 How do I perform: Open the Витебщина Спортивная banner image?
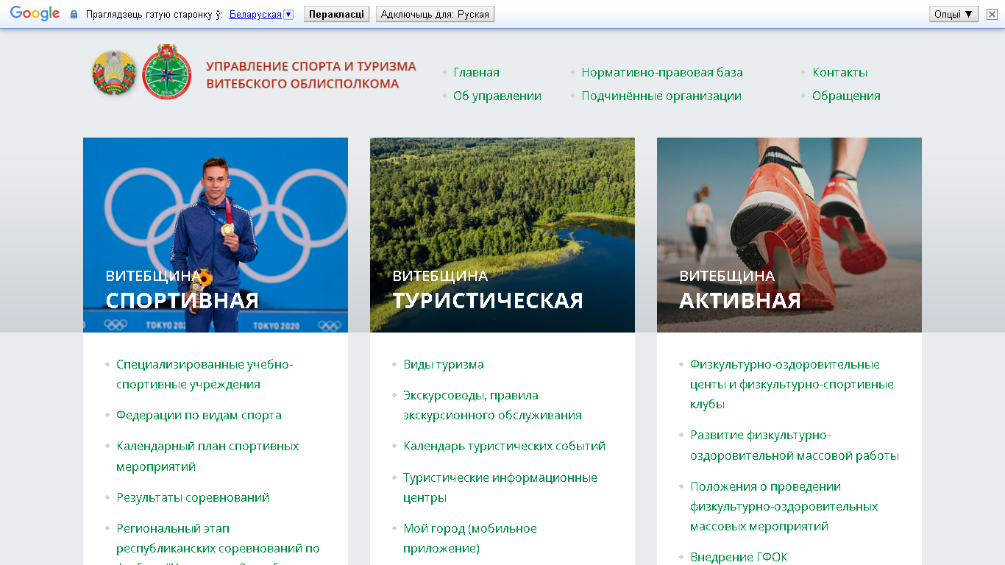click(x=216, y=235)
